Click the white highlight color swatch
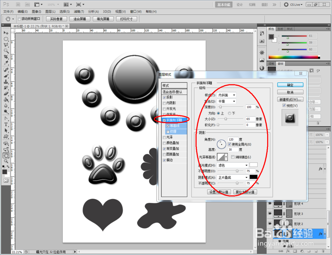This screenshot has width=332, height=255. click(x=253, y=165)
